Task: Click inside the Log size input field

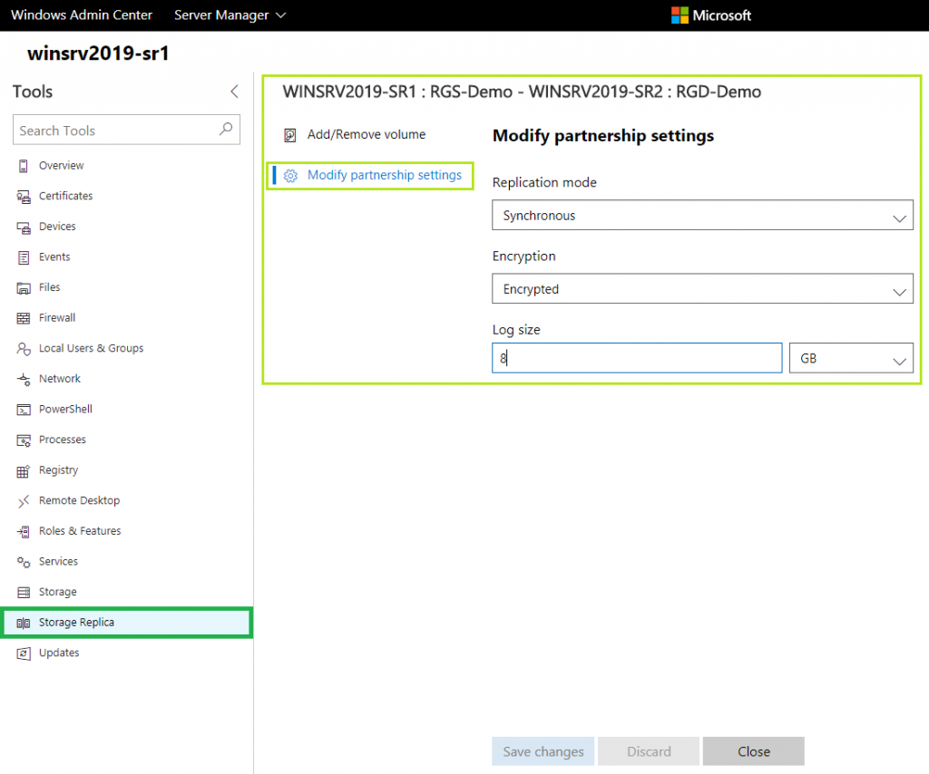Action: point(635,358)
